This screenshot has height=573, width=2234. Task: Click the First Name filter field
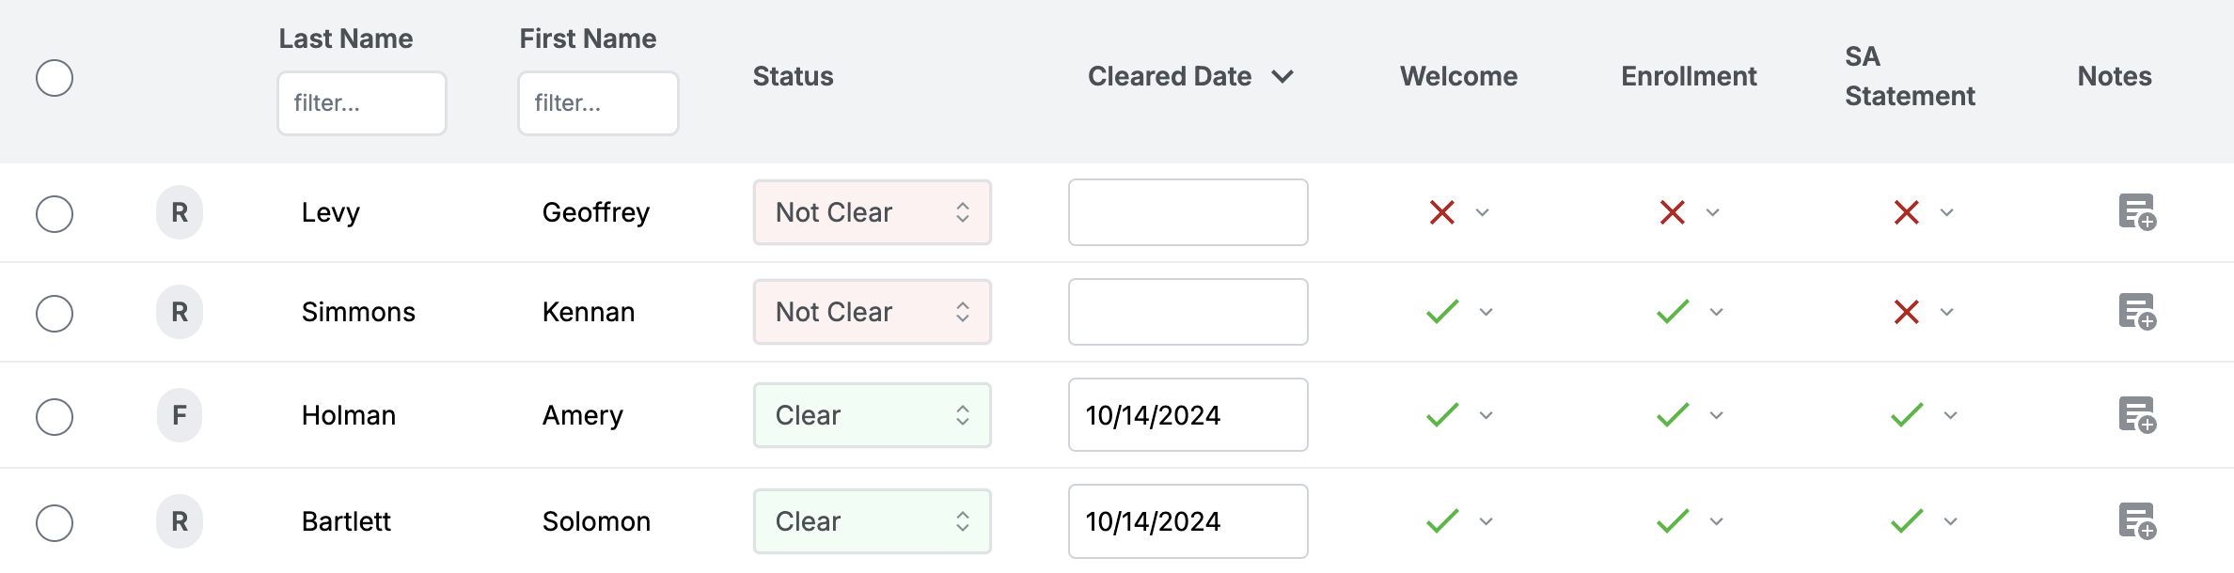598,103
